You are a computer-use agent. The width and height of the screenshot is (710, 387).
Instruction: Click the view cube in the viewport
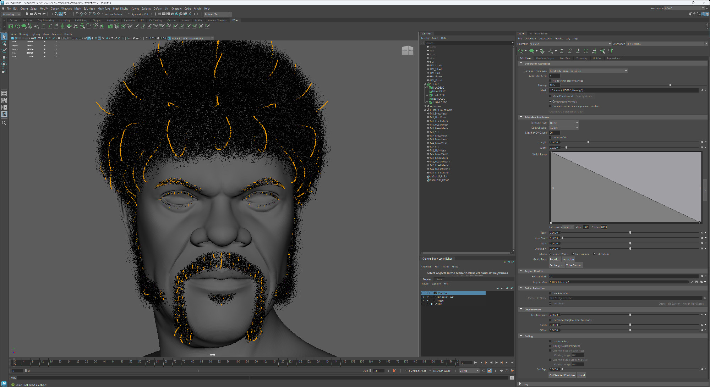tap(407, 50)
